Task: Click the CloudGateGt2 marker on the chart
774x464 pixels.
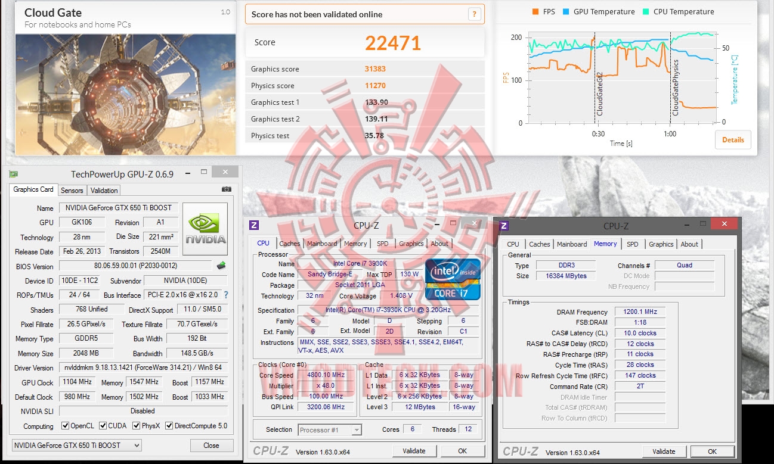Action: pyautogui.click(x=600, y=93)
